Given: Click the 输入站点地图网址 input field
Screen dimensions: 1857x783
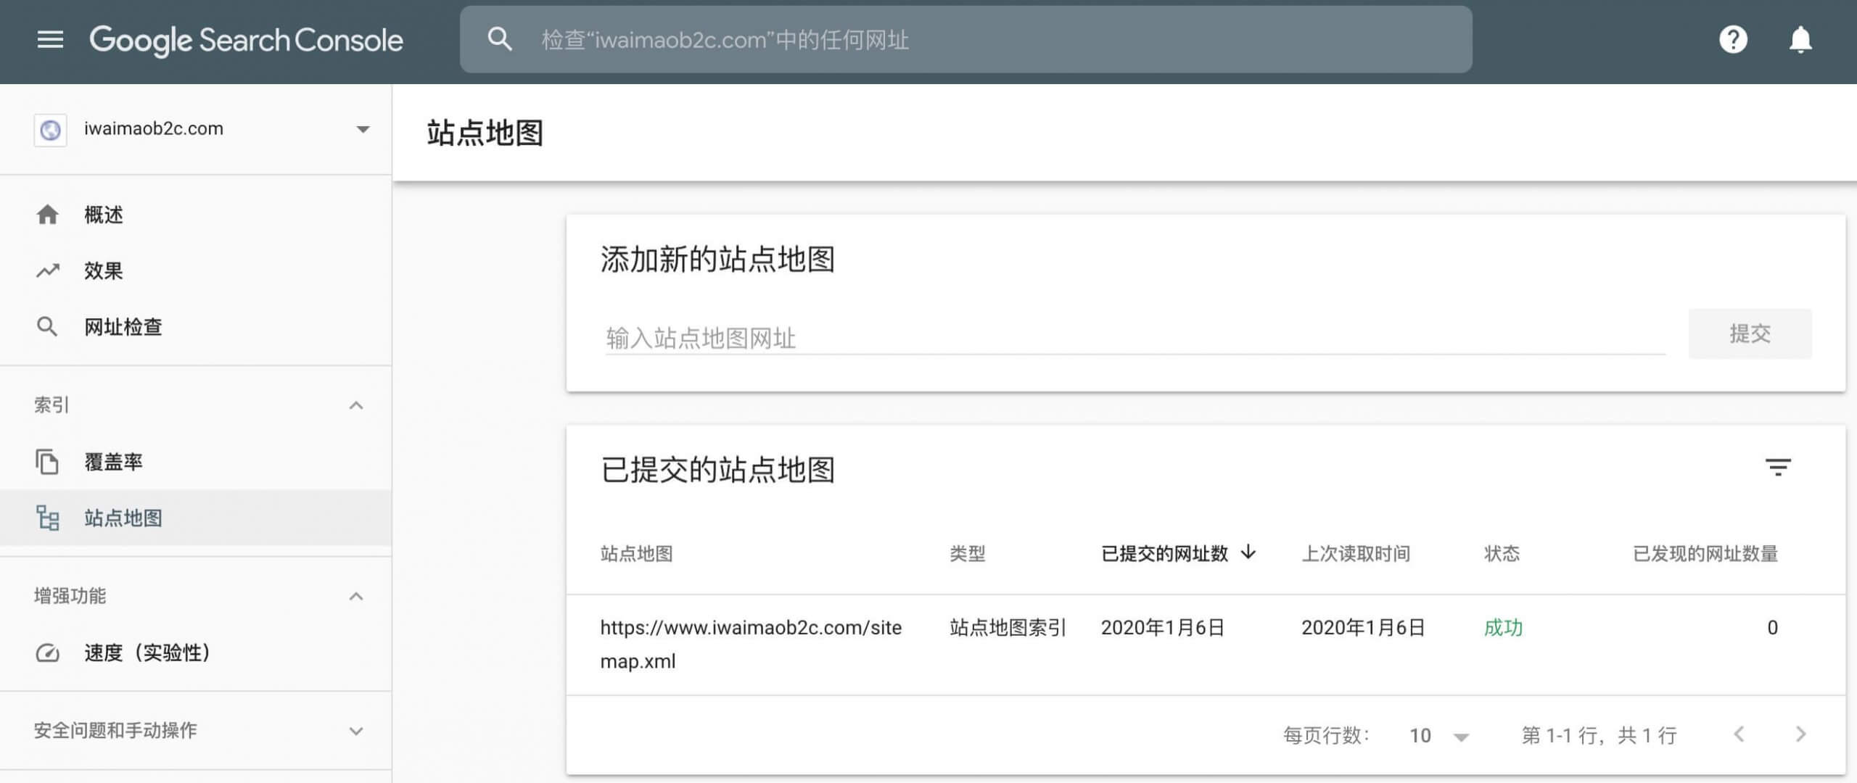Looking at the screenshot, I should (1135, 338).
